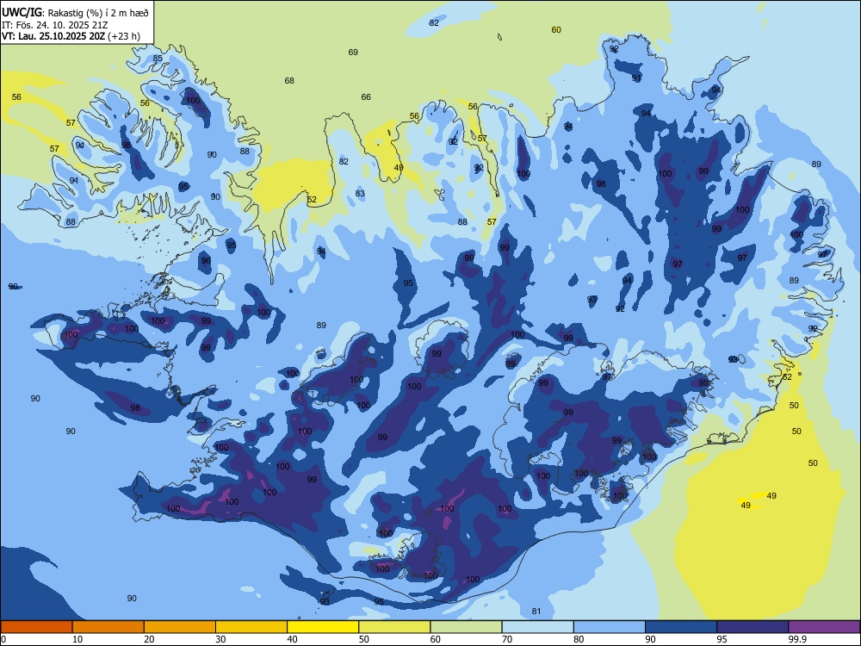Click the 20–30 legend color segment
The width and height of the screenshot is (861, 646).
(180, 627)
